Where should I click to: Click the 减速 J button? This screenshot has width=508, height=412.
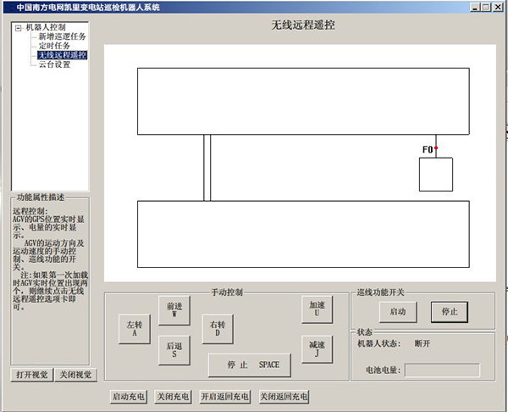pyautogui.click(x=317, y=349)
